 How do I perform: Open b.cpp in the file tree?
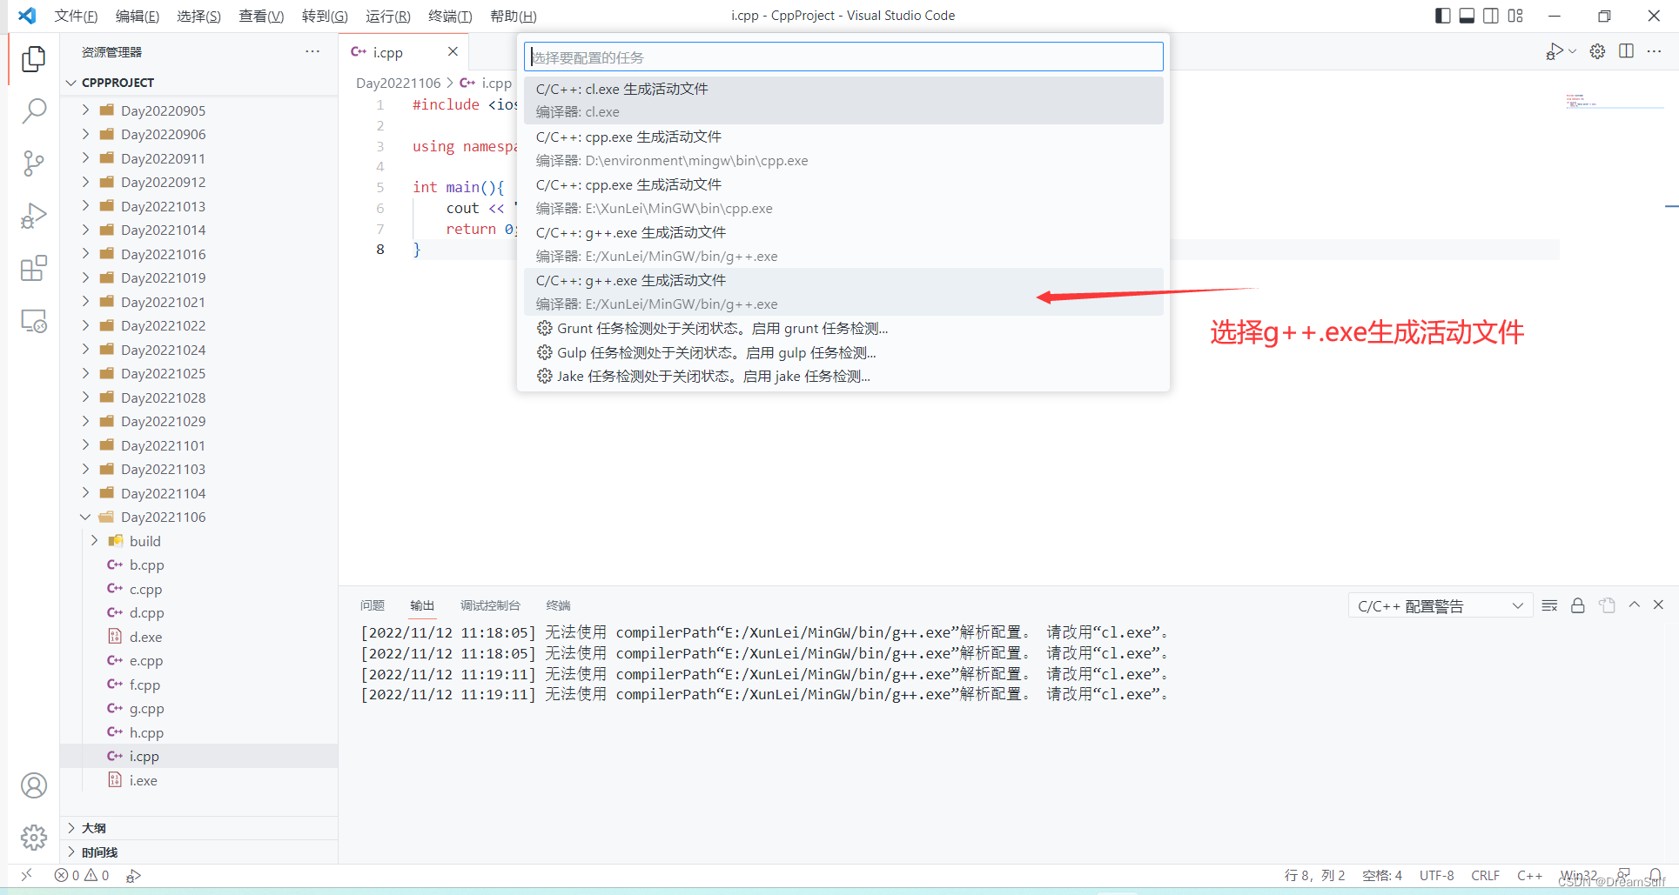point(146,564)
